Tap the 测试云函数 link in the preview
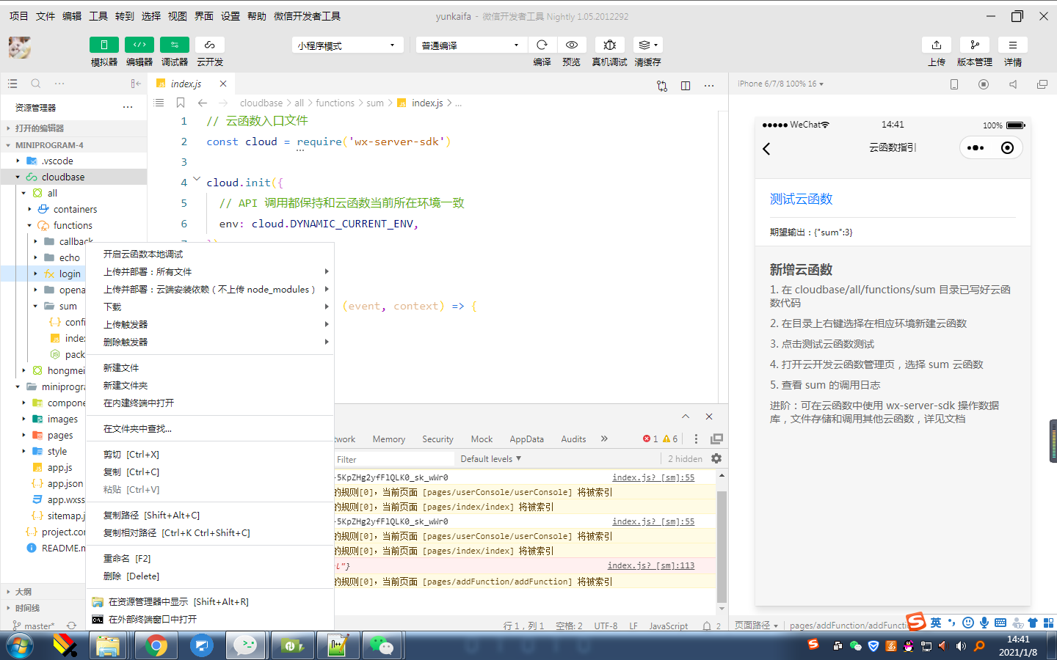This screenshot has height=660, width=1057. pos(801,199)
